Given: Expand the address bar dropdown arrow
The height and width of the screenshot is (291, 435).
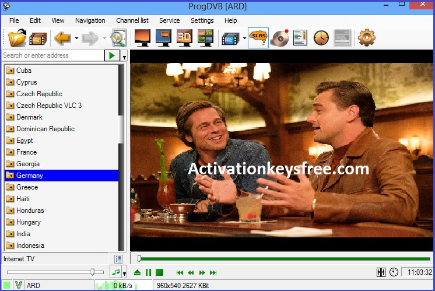Looking at the screenshot, I should [124, 57].
